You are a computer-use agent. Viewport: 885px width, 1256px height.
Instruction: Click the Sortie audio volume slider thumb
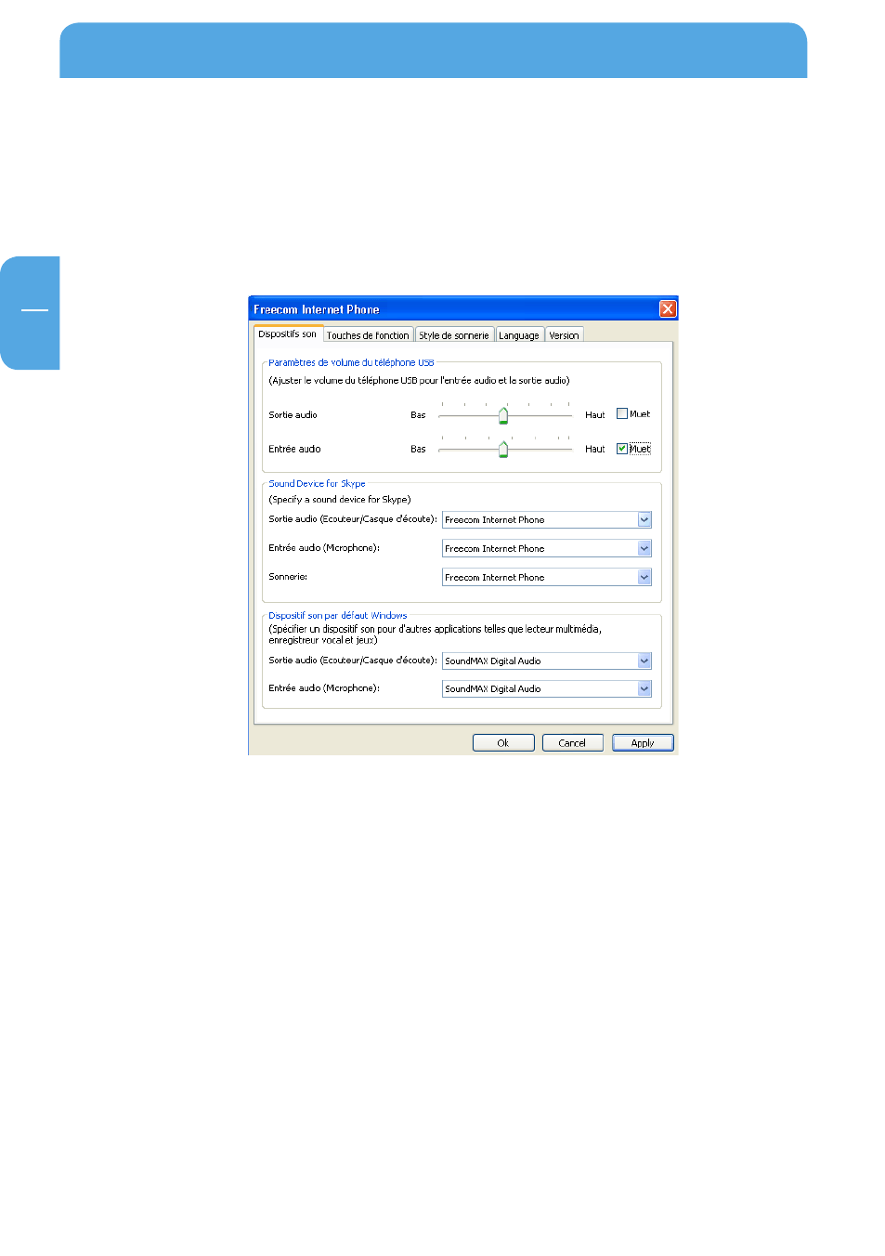click(x=503, y=415)
